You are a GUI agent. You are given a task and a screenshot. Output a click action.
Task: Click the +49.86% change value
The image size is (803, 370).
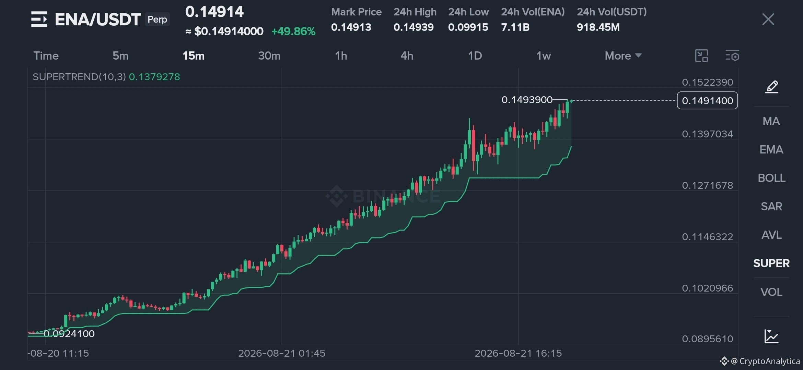pos(293,32)
